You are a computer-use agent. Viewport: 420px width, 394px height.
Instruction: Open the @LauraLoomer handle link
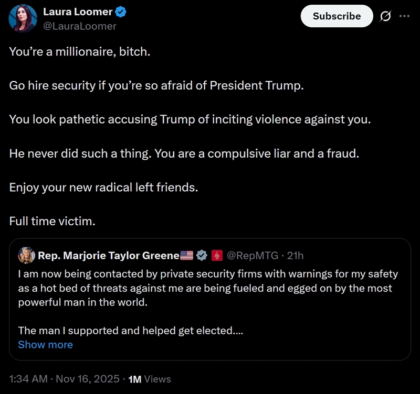80,26
